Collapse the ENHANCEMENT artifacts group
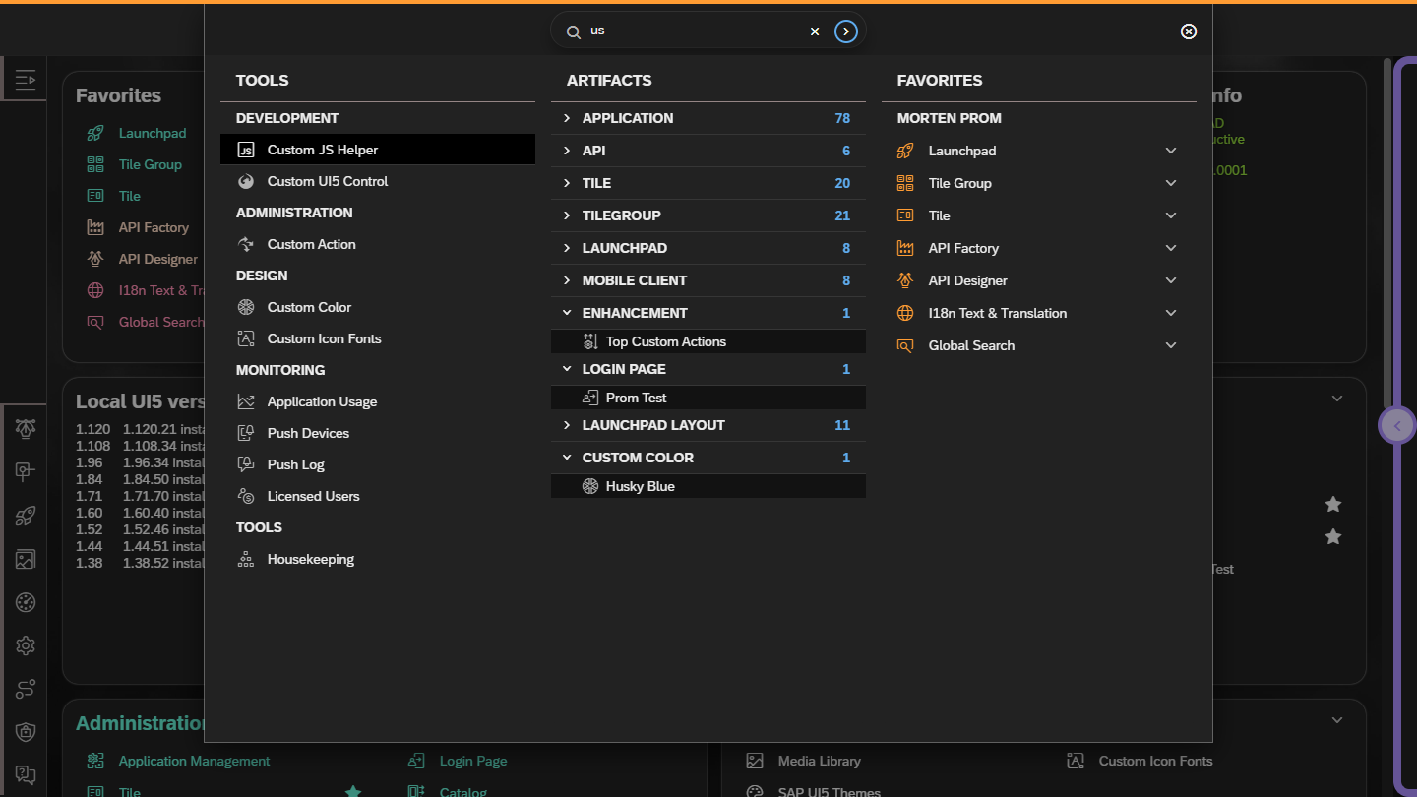This screenshot has height=797, width=1417. click(567, 313)
